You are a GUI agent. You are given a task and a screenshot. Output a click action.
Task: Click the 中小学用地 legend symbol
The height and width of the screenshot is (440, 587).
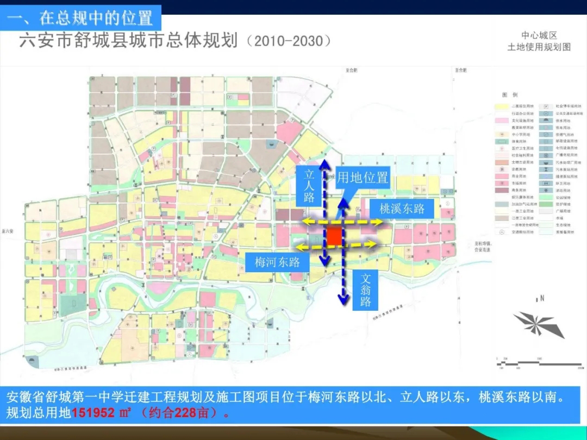click(502, 134)
